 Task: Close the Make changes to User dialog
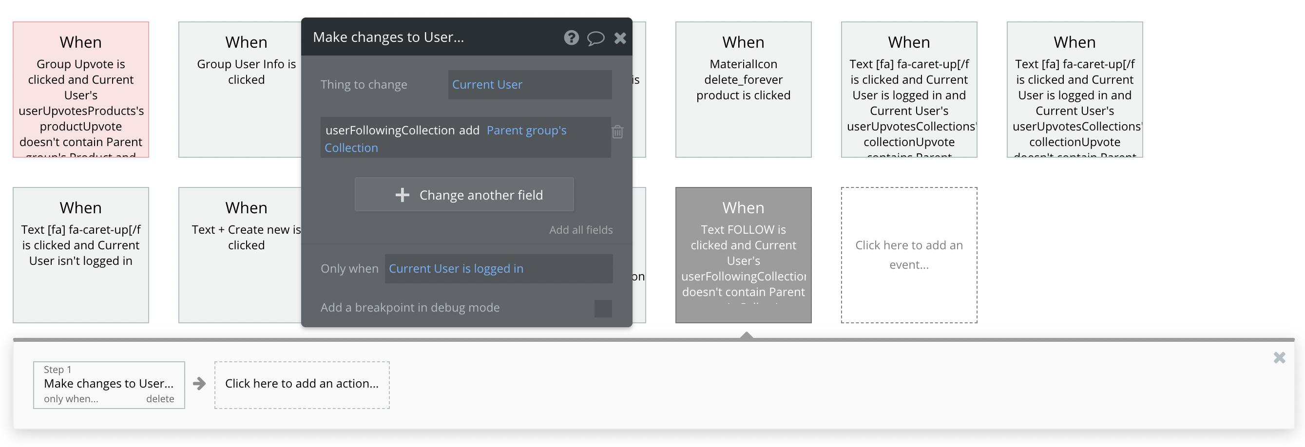pyautogui.click(x=620, y=38)
